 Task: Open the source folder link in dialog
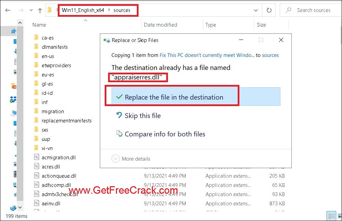[x=207, y=55]
